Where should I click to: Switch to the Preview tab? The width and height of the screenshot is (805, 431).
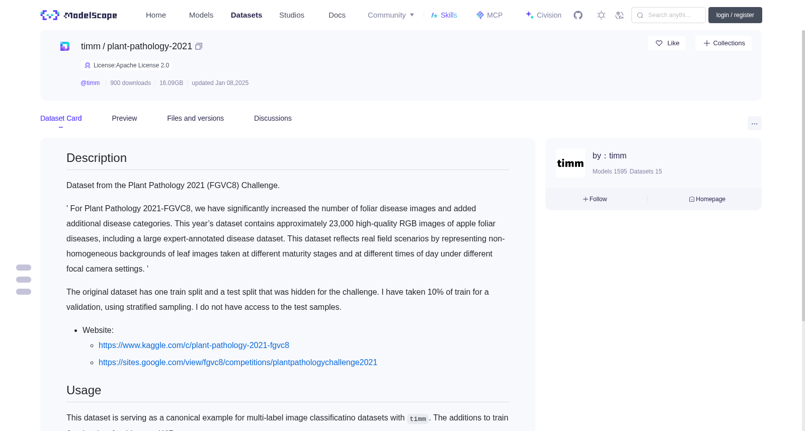click(x=124, y=118)
